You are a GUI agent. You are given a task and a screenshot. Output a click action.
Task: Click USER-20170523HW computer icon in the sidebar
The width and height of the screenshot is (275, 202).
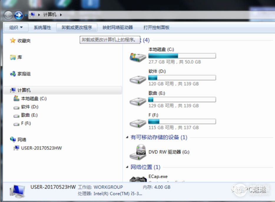16,148
